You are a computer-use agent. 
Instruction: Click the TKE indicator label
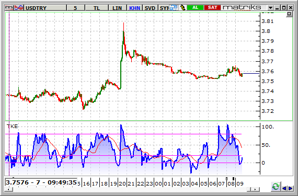[12, 126]
